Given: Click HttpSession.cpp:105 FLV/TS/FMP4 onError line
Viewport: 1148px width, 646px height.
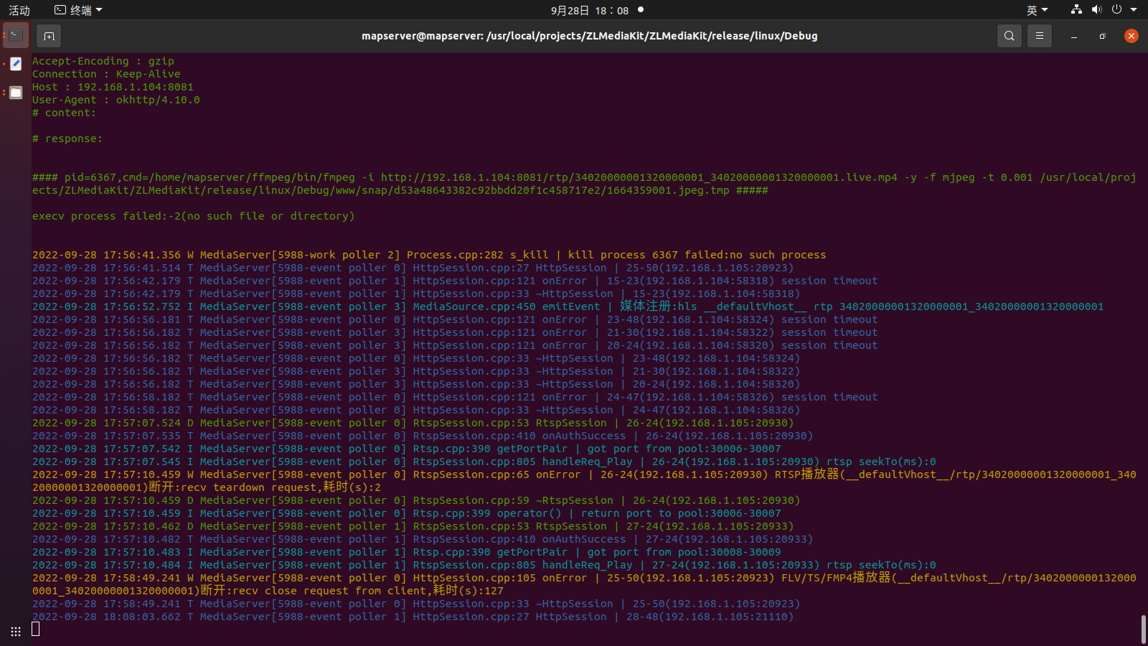Looking at the screenshot, I should pos(584,584).
